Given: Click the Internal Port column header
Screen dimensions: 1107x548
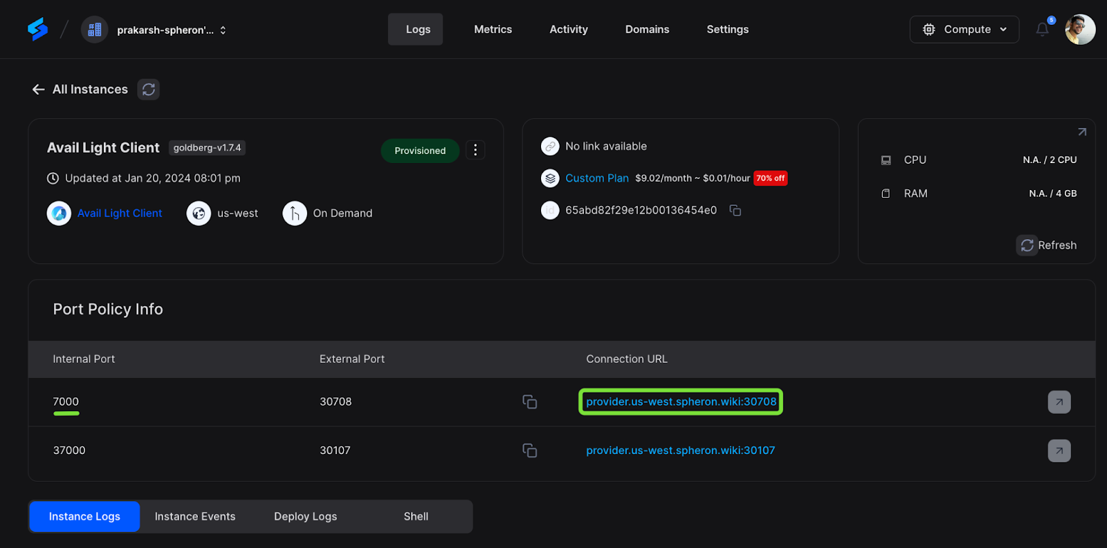Looking at the screenshot, I should pos(84,359).
